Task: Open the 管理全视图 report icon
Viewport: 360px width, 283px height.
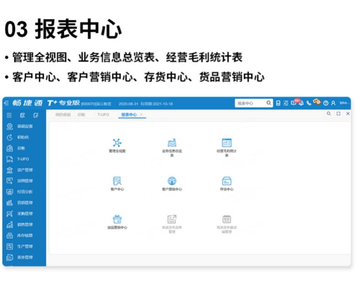Action: point(117,143)
